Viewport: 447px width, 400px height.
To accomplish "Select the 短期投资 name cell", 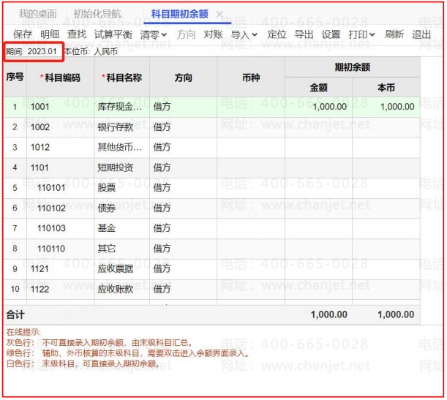I will pyautogui.click(x=122, y=167).
